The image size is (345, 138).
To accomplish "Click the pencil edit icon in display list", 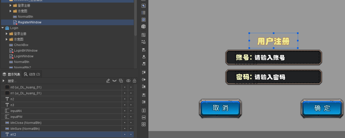I will click(108, 81).
